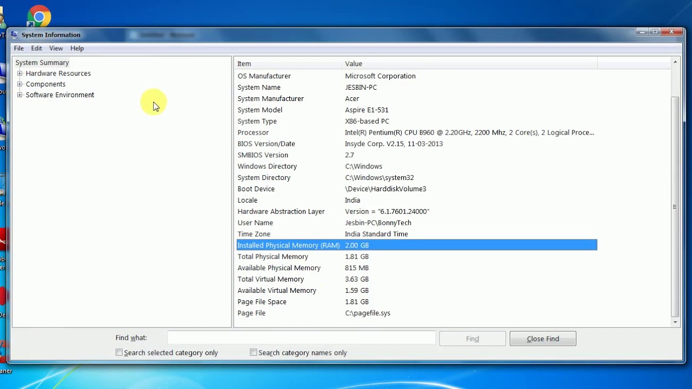The width and height of the screenshot is (692, 389).
Task: Select System Summary in tree
Action: pos(42,63)
